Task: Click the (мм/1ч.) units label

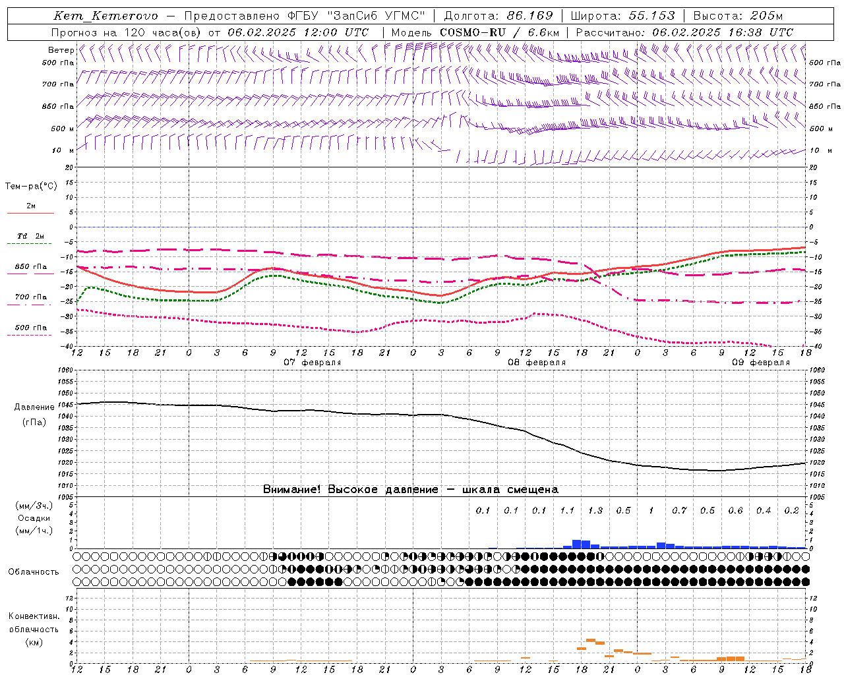Action: coord(34,531)
